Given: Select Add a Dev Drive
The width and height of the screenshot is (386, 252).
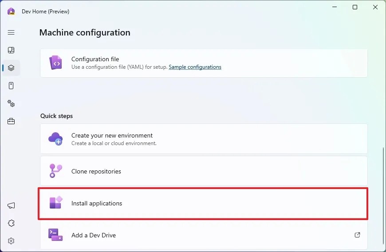Looking at the screenshot, I should coord(204,235).
